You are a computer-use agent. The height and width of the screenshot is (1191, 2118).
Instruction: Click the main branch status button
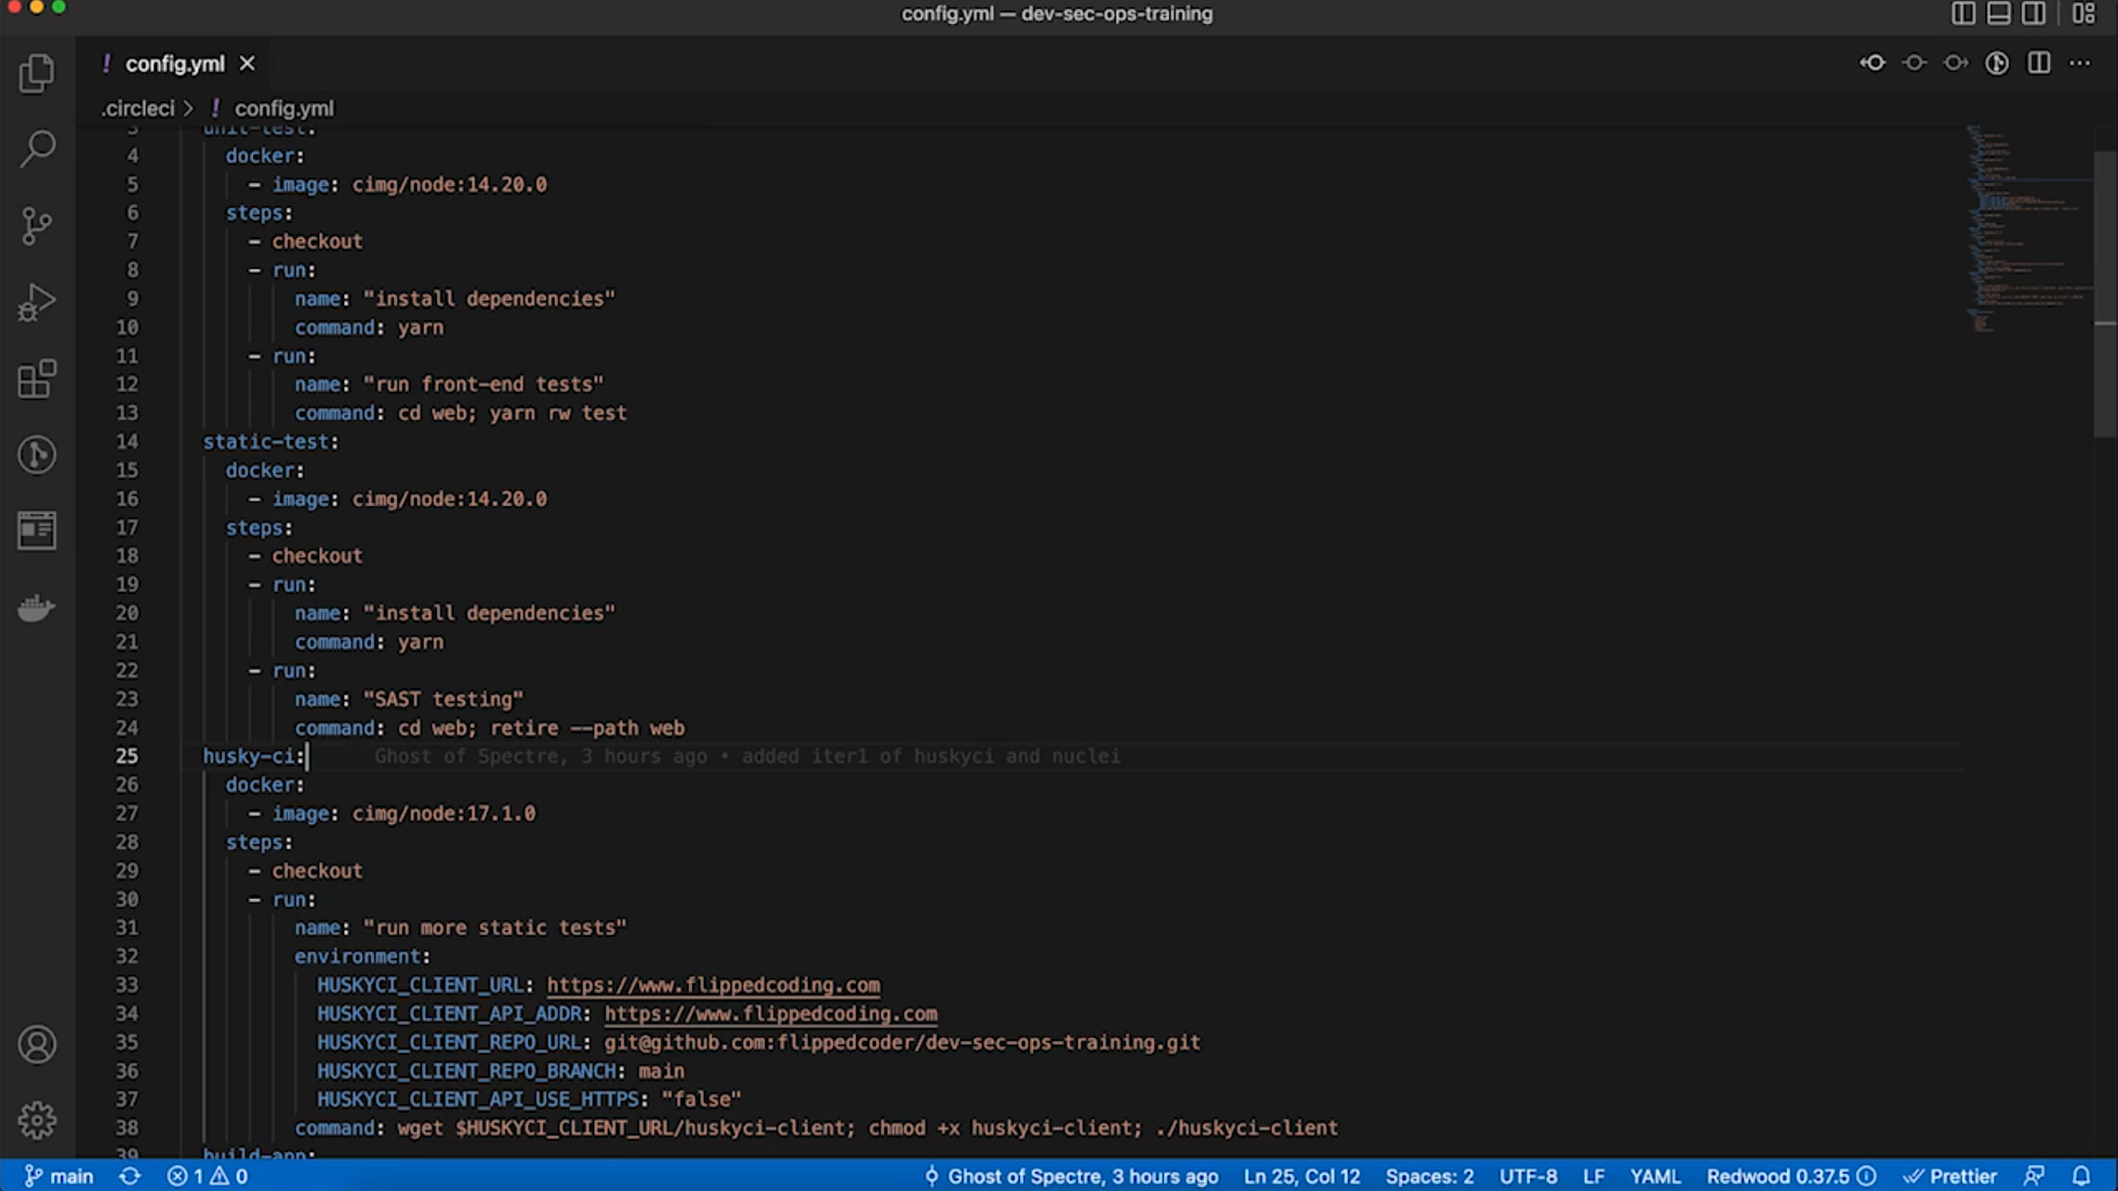pos(59,1176)
